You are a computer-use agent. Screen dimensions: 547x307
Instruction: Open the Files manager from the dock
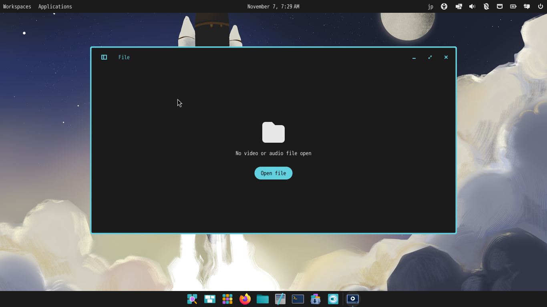coord(263,299)
